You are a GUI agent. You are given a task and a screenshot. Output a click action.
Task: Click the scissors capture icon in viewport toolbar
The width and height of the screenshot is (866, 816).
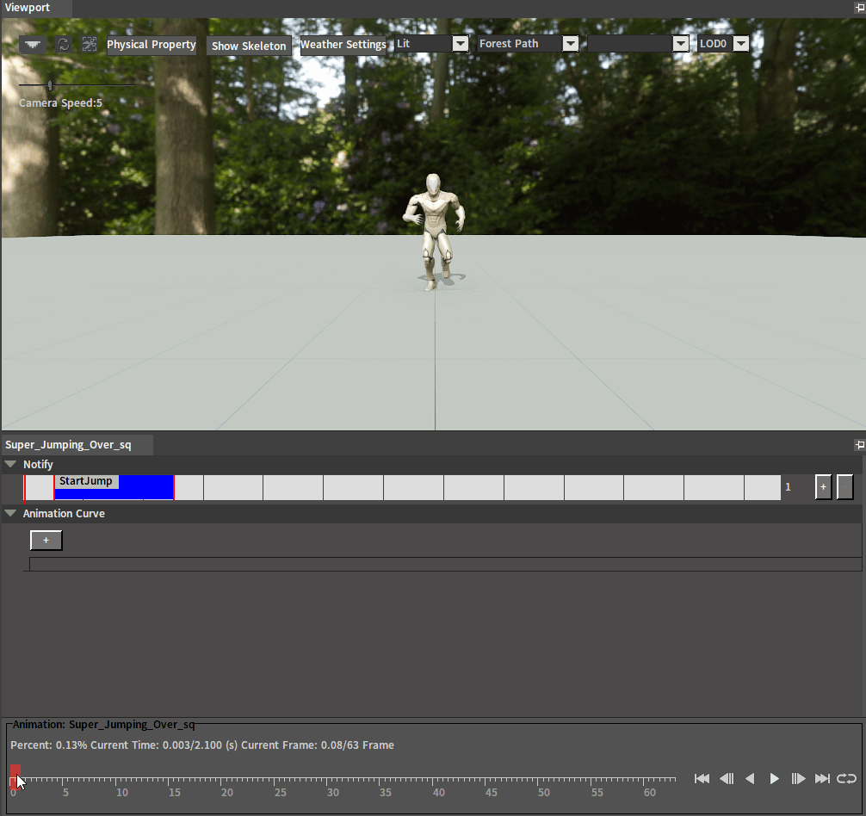(89, 44)
